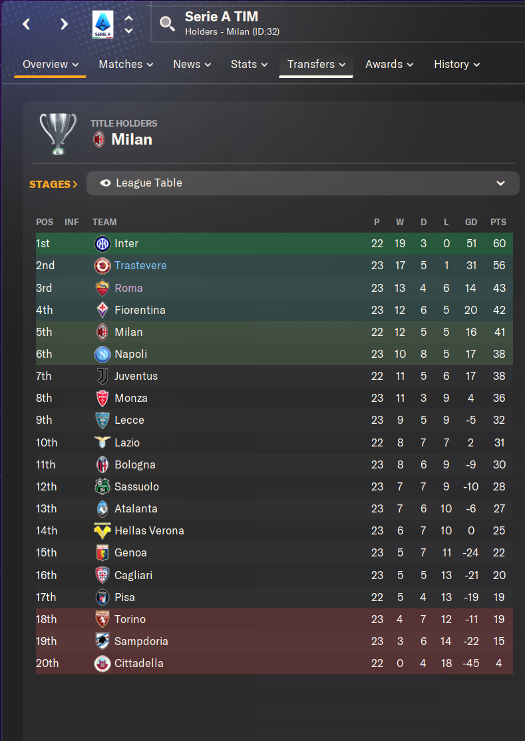This screenshot has height=741, width=525.
Task: Click the STAGES label
Action: 53,185
